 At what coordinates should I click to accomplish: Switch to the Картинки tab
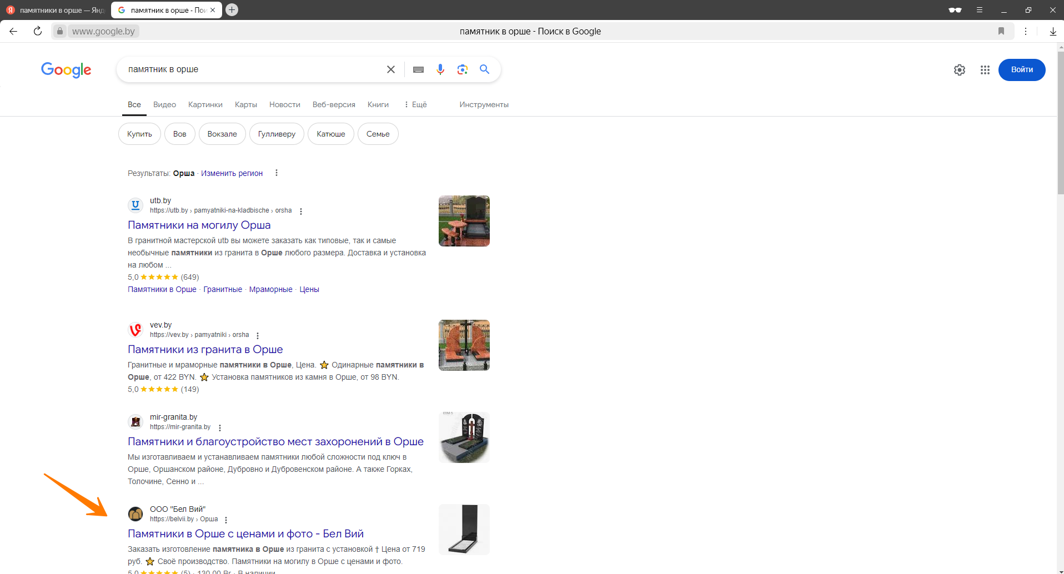pos(205,104)
